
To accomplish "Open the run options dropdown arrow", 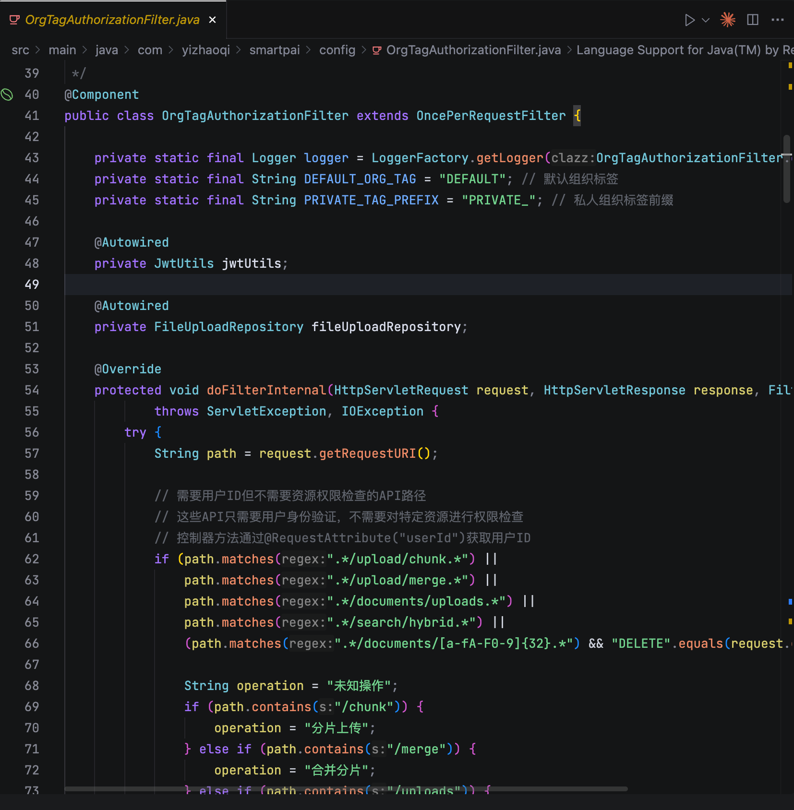I will [x=706, y=20].
